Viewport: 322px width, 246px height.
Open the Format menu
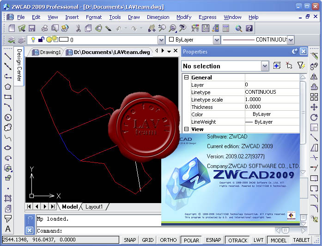click(94, 17)
